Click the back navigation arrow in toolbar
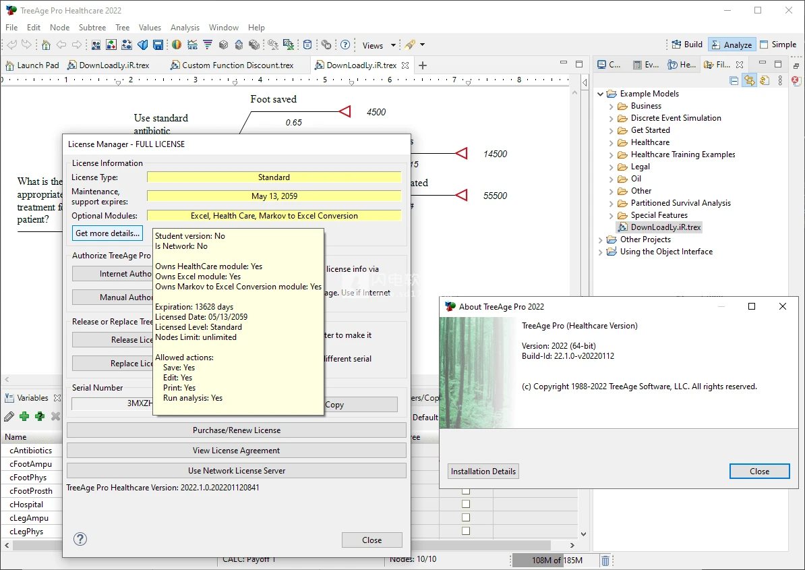This screenshot has height=570, width=805. (61, 45)
